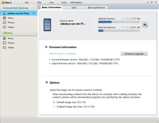Close the Kies 3 window
Viewport: 159px width, 123px height.
click(x=156, y=2)
